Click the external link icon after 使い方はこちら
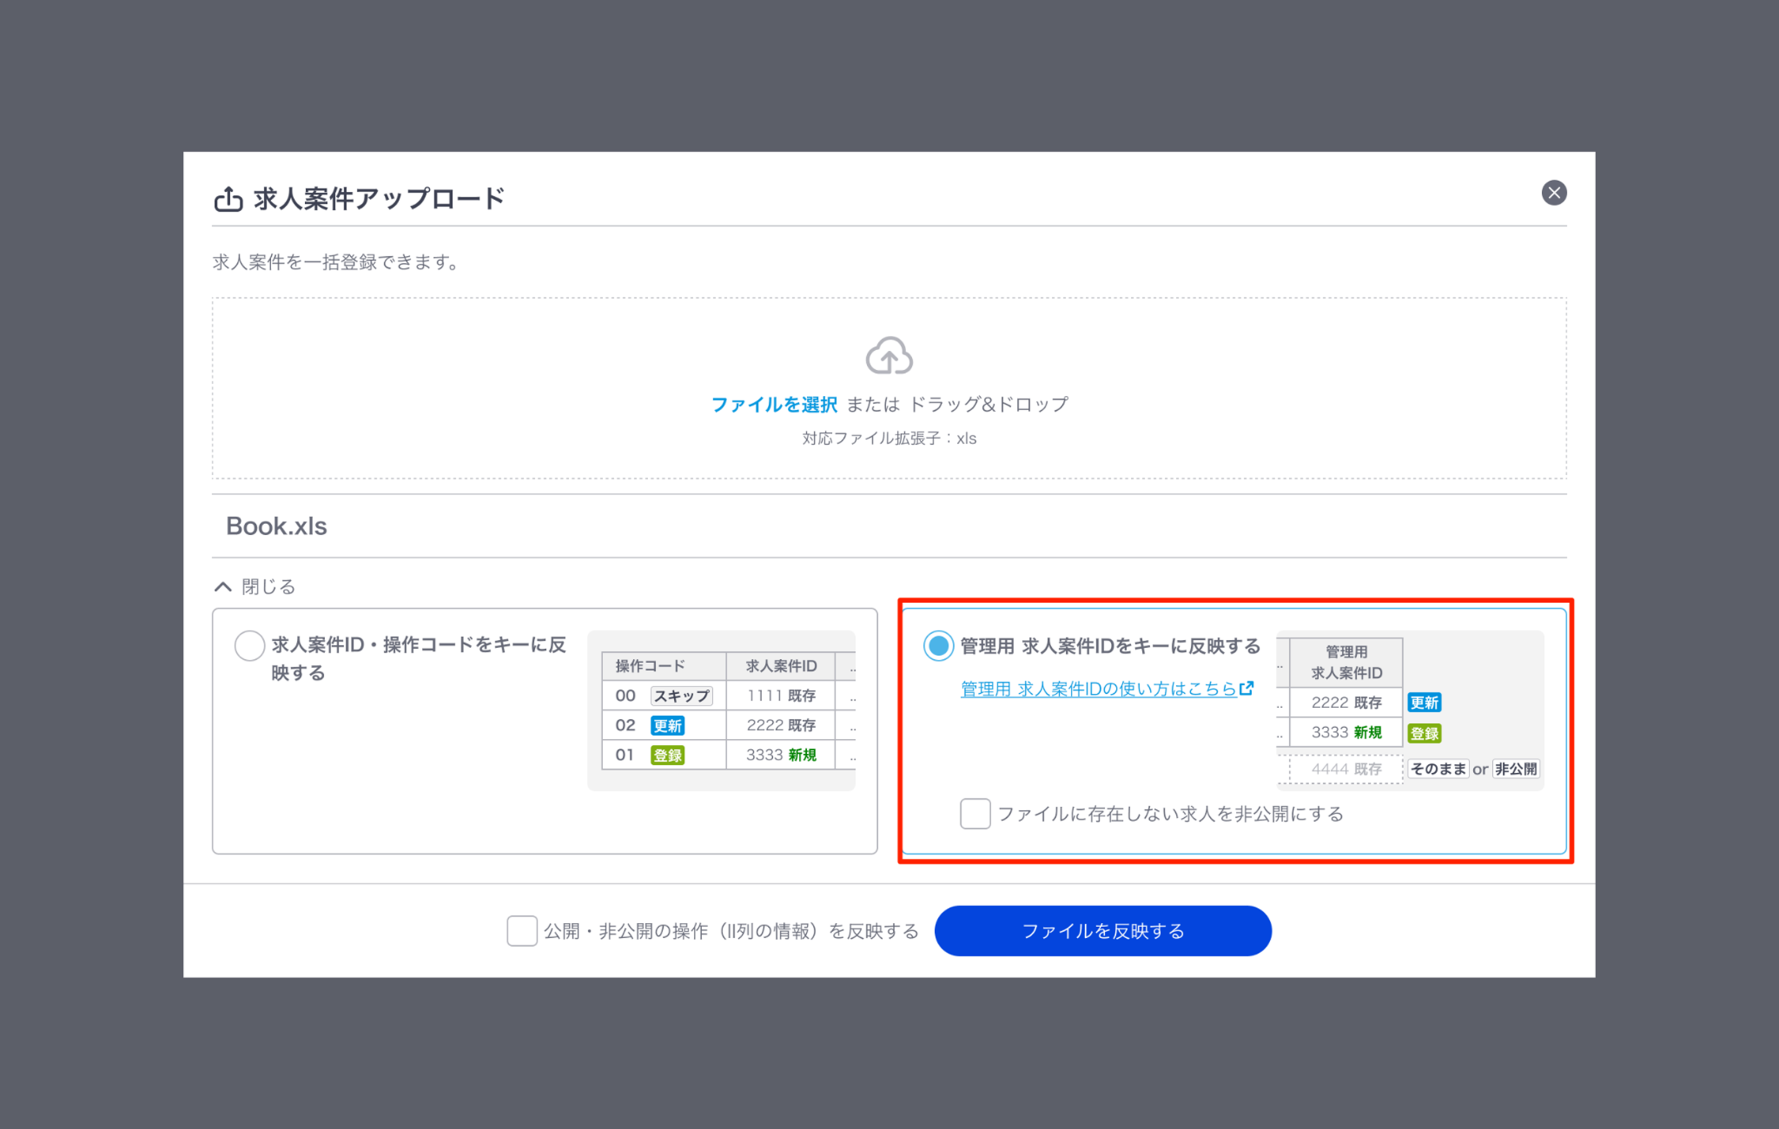This screenshot has width=1779, height=1129. point(1246,688)
